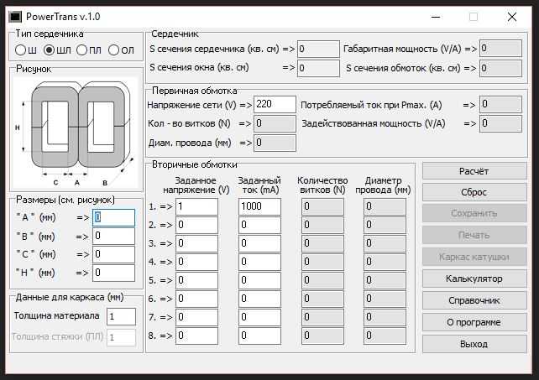Open the Калькулятор tool
The width and height of the screenshot is (539, 380).
(474, 278)
